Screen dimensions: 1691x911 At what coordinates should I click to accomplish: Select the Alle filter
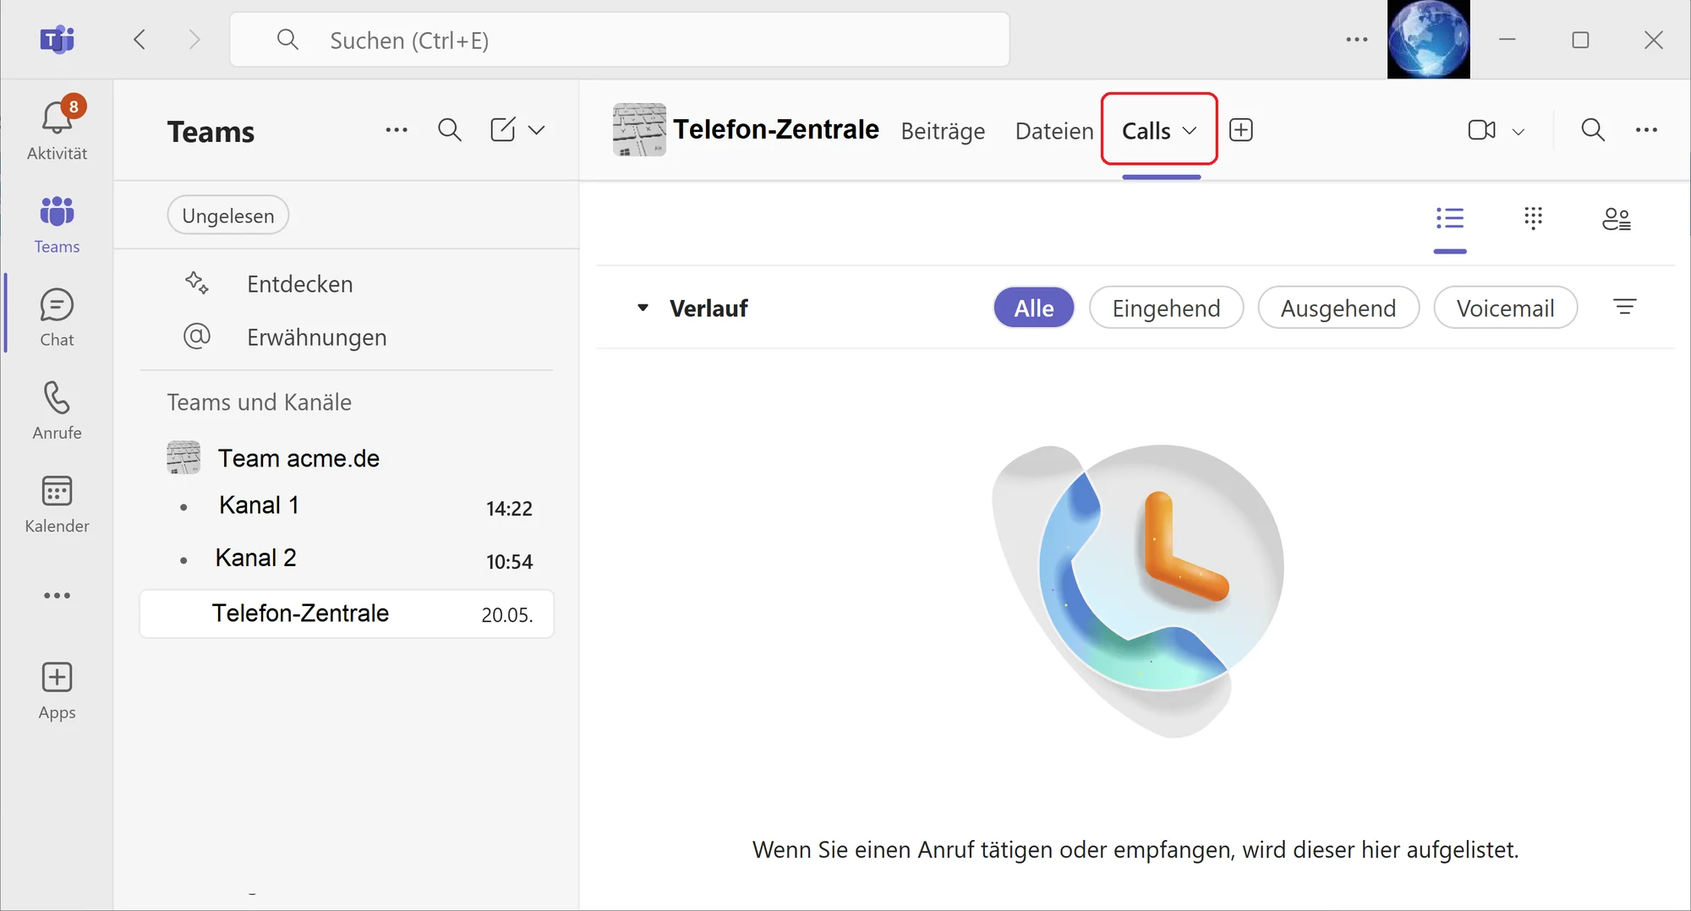[x=1034, y=308]
